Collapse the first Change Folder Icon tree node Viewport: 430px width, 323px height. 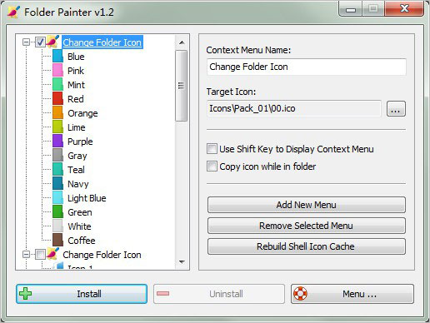coord(26,42)
